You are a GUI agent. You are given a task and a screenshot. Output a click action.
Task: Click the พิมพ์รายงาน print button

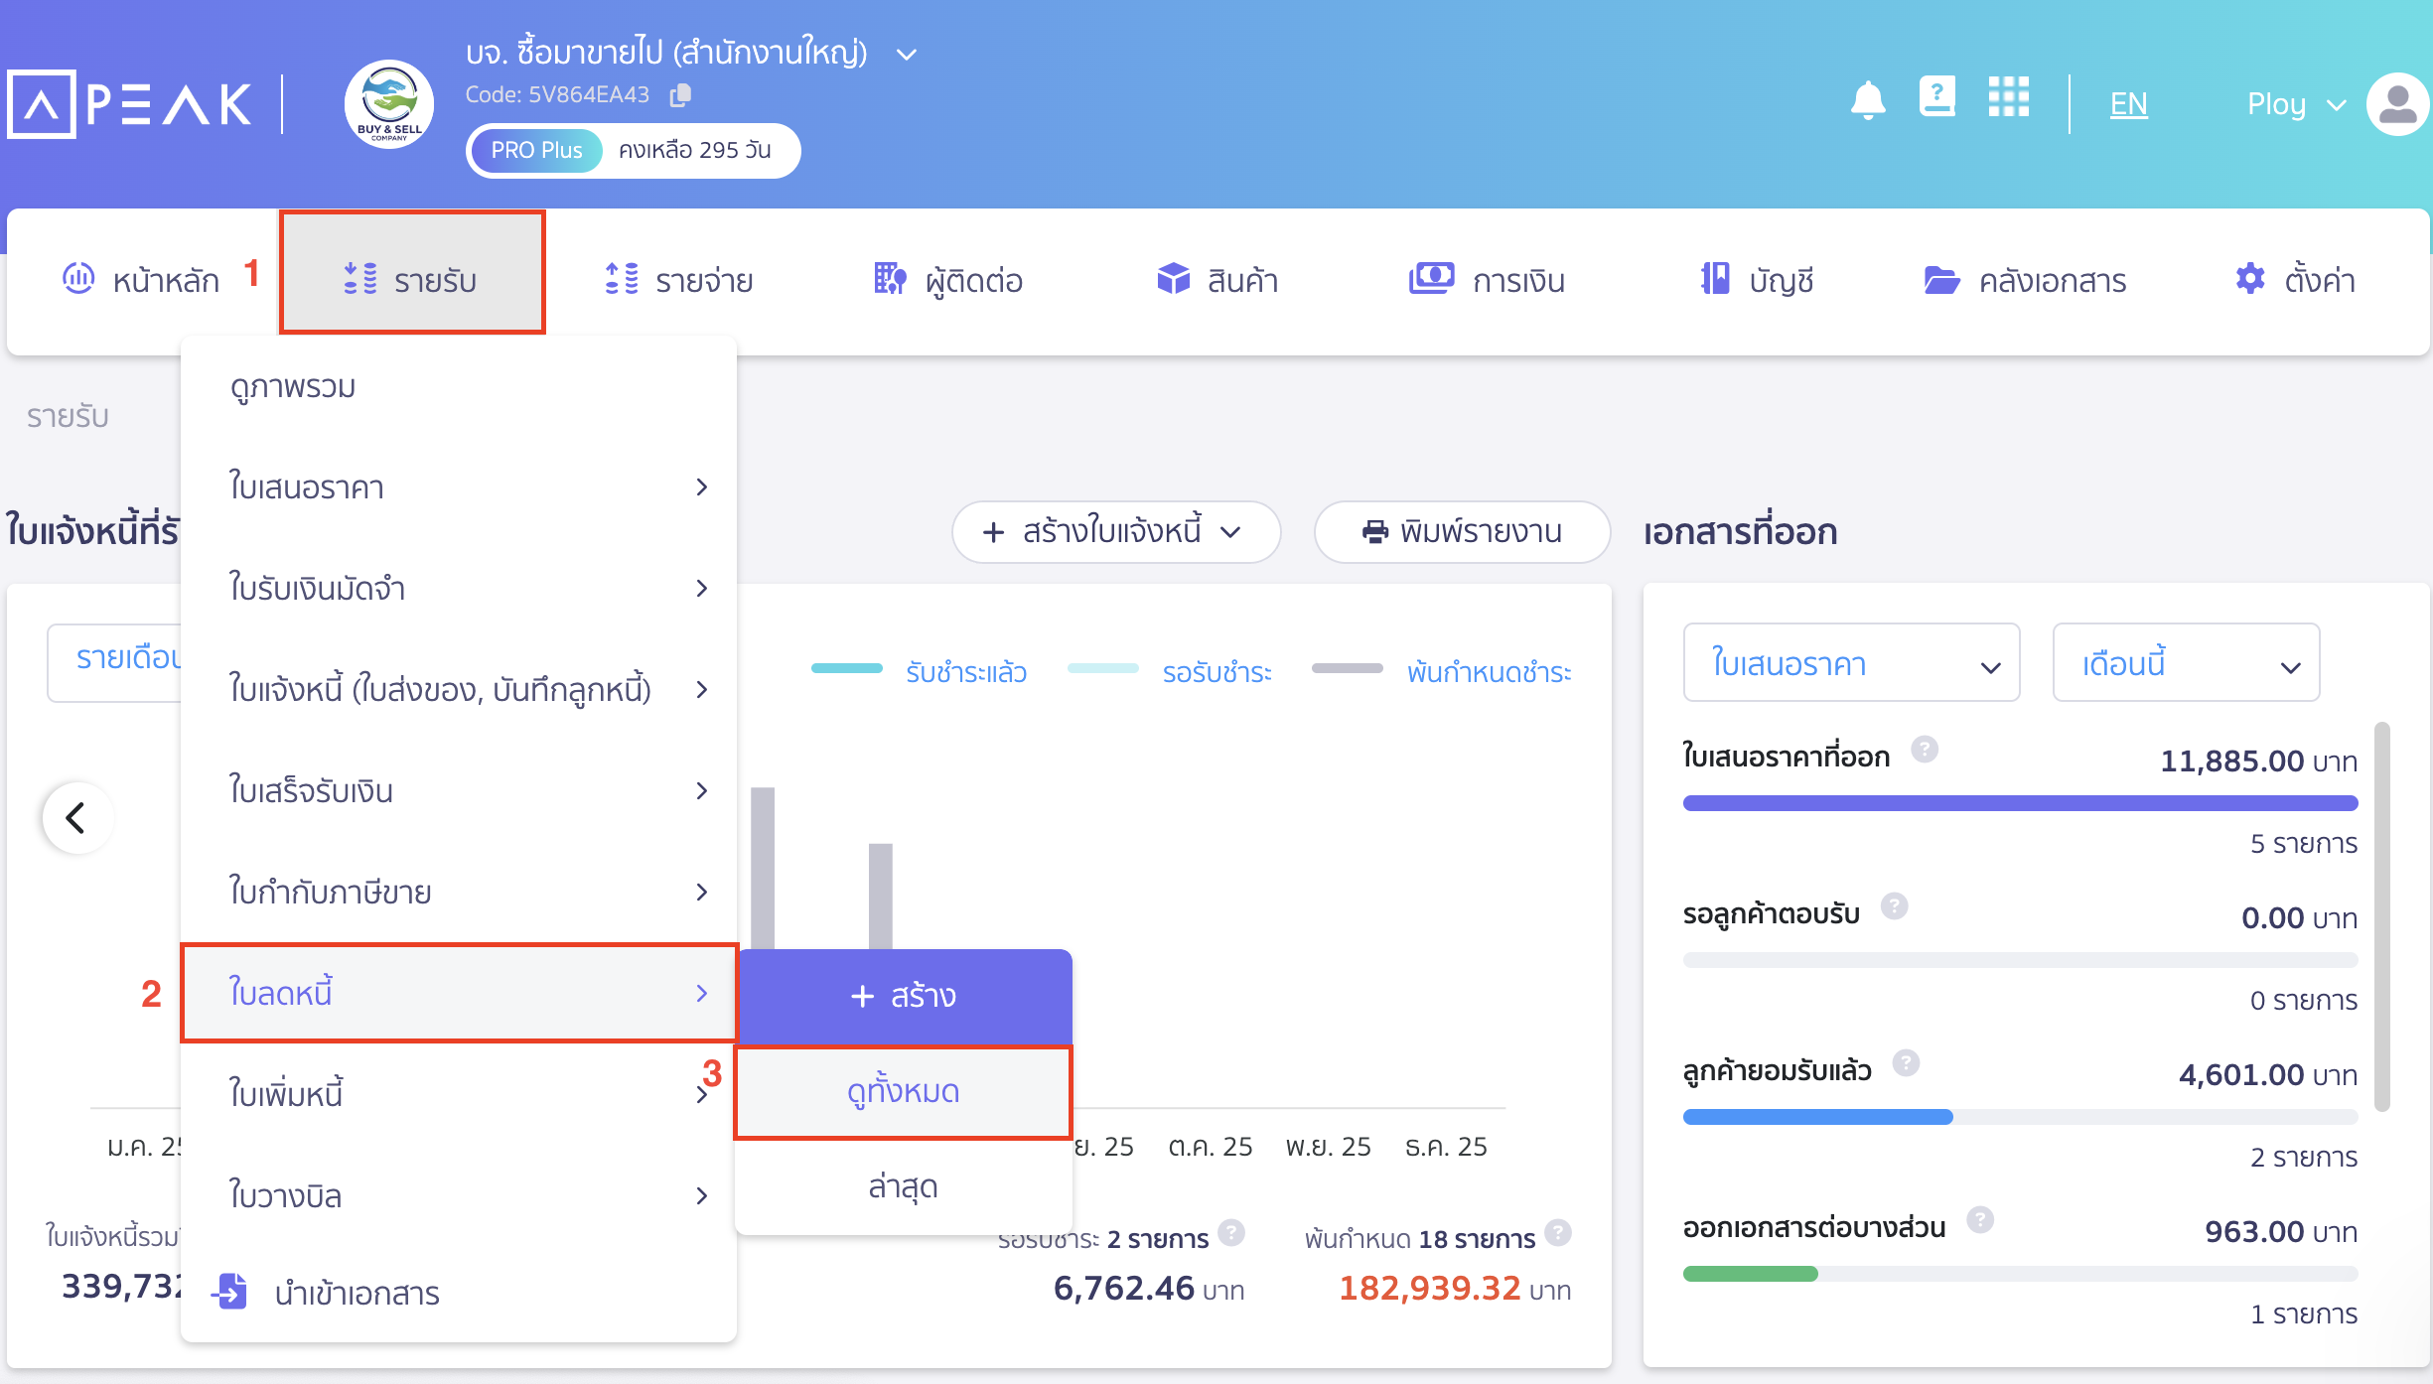[1462, 531]
